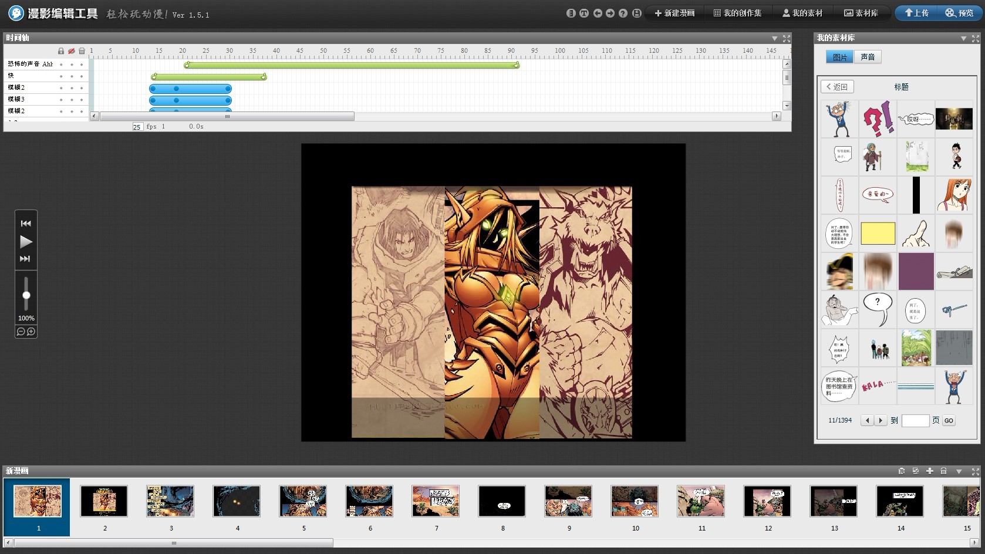
Task: Switch to the 声音 tab
Action: tap(868, 57)
